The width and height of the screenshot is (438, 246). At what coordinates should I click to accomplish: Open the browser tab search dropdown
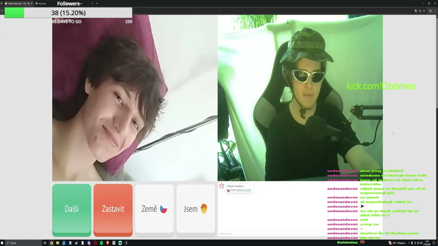pyautogui.click(x=2, y=3)
